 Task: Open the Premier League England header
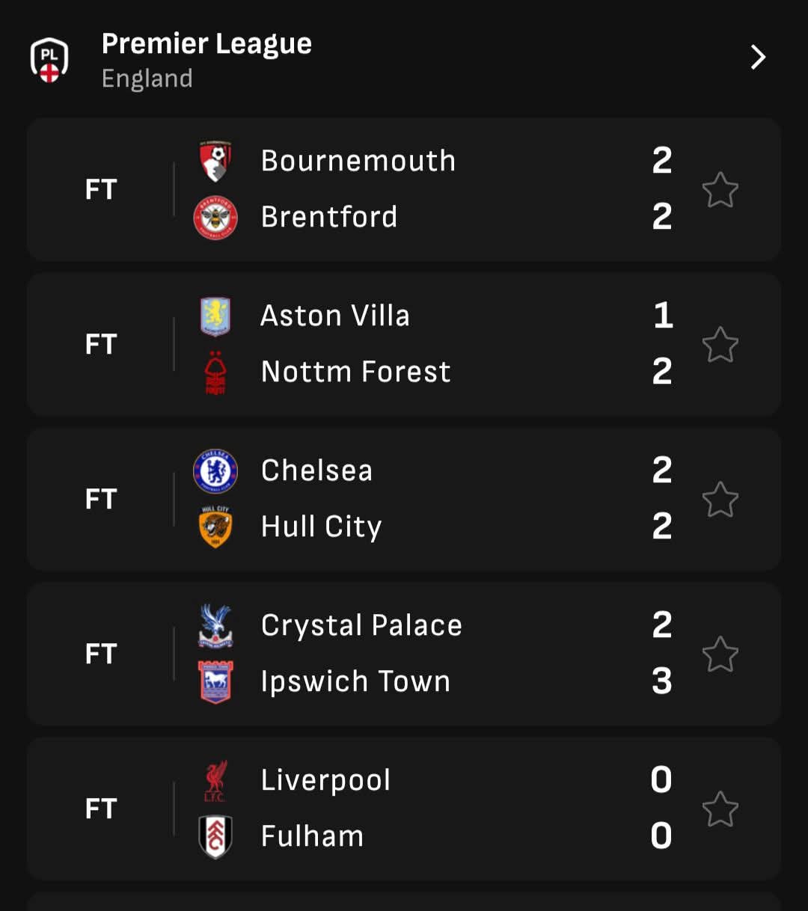[404, 59]
